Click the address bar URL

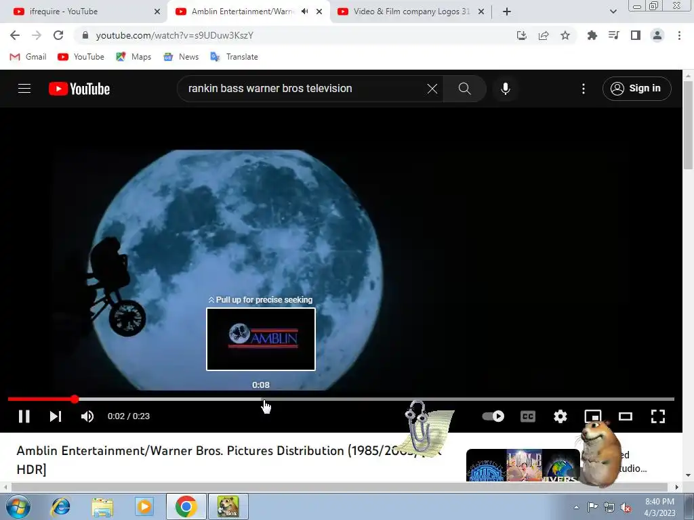point(174,35)
